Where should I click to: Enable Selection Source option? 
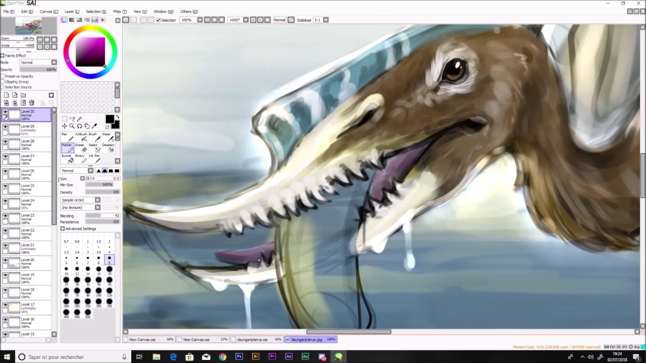(3, 87)
